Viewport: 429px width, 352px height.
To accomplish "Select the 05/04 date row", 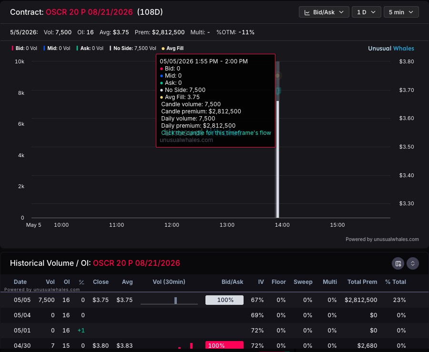I will point(214,315).
